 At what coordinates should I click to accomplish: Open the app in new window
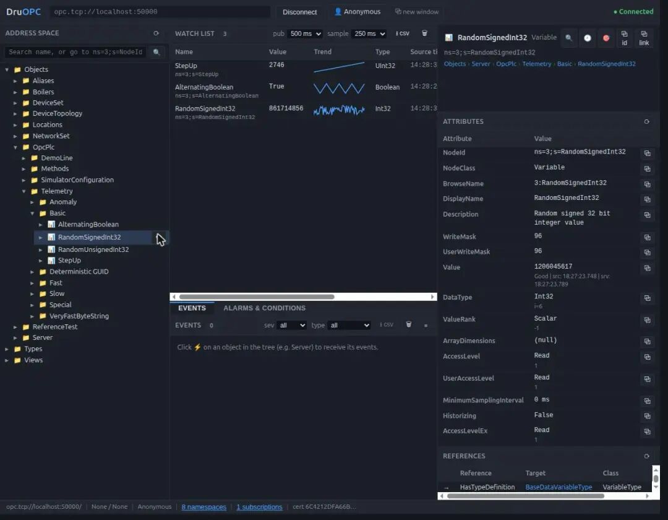417,12
